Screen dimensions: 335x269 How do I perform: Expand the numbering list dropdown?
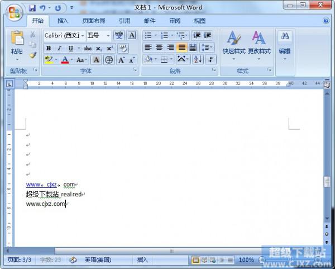pos(172,36)
